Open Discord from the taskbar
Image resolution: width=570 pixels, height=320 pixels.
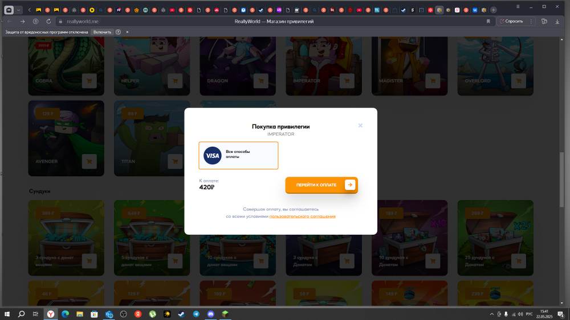tap(210, 314)
